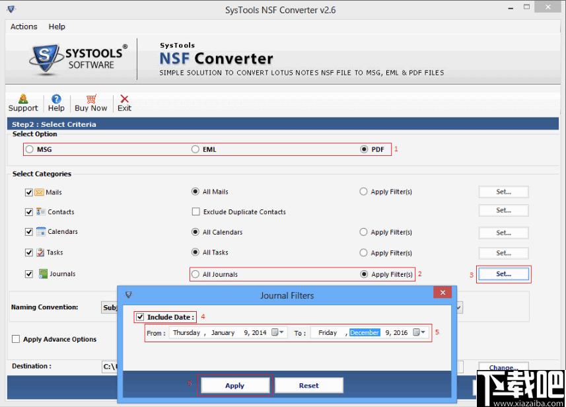Choose Apply Filter(s) for Journals
The width and height of the screenshot is (566, 407).
[364, 274]
